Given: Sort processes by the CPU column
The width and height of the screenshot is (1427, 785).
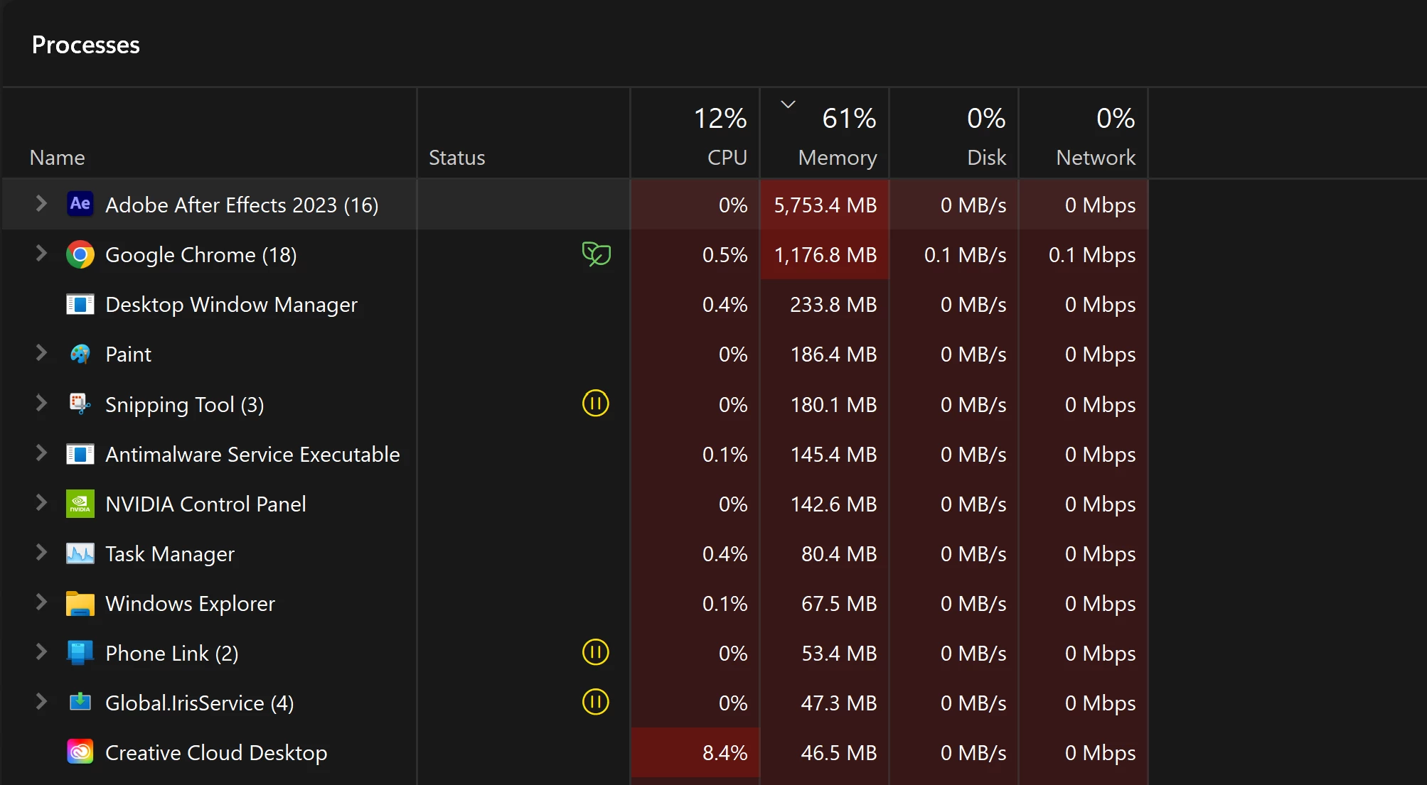Looking at the screenshot, I should [727, 157].
